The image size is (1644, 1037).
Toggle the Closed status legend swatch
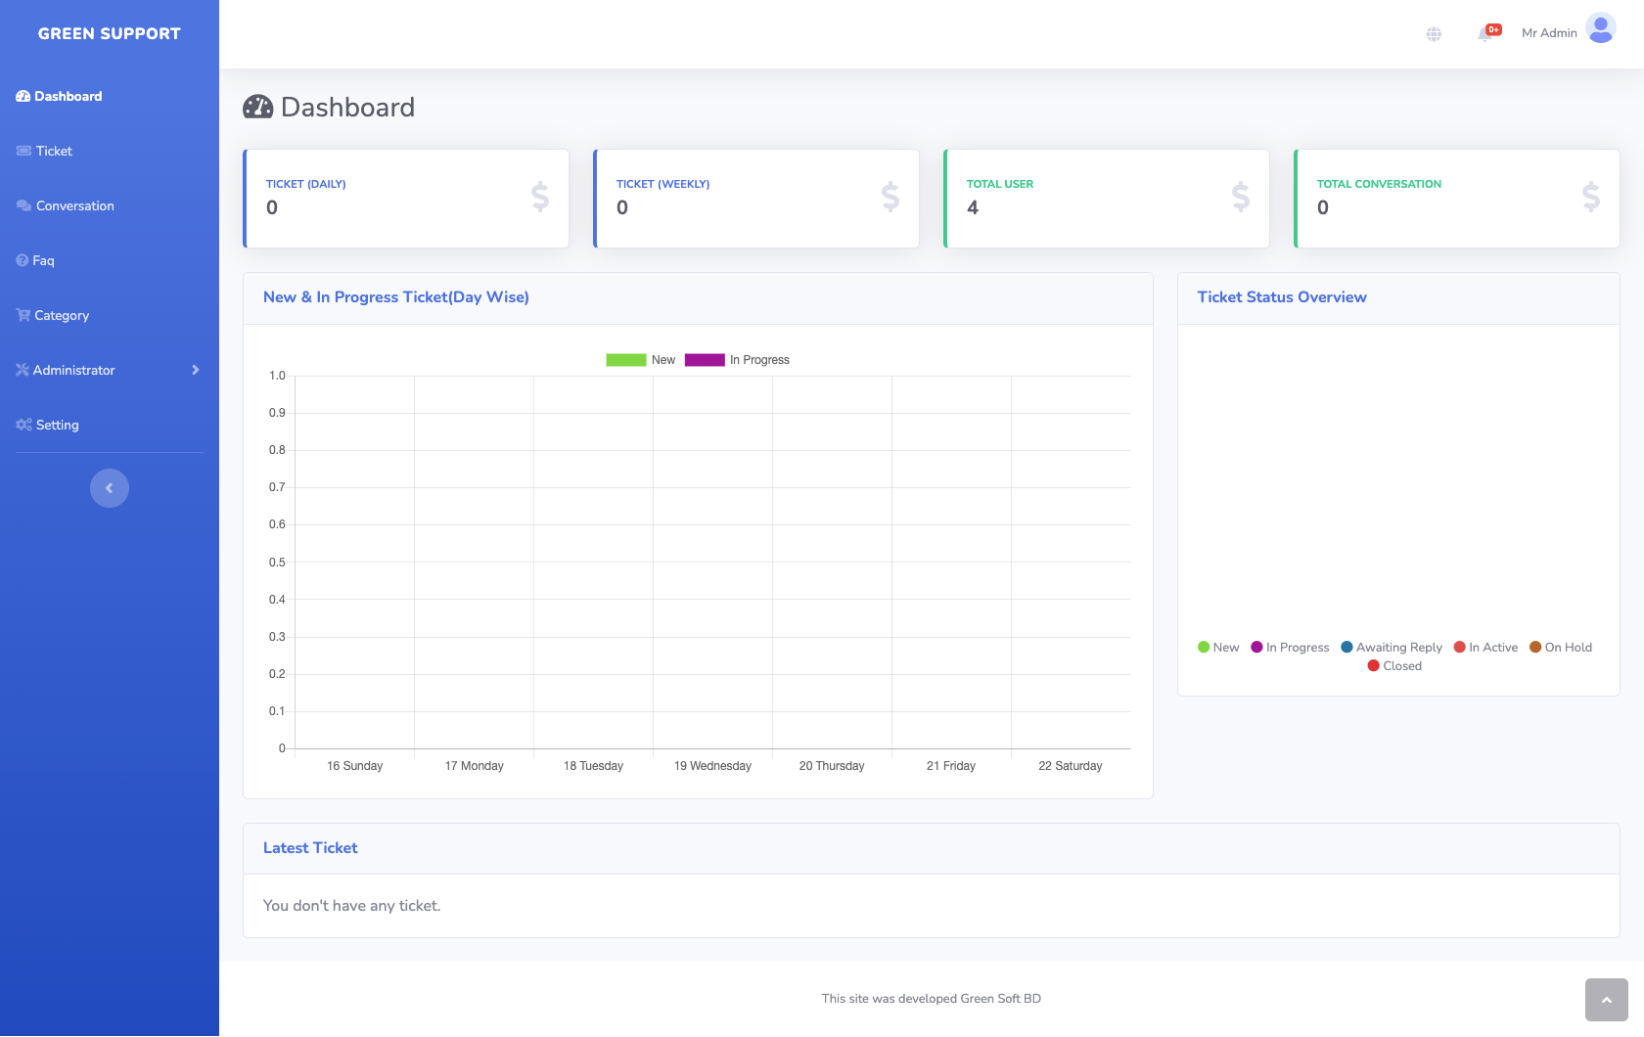tap(1373, 665)
